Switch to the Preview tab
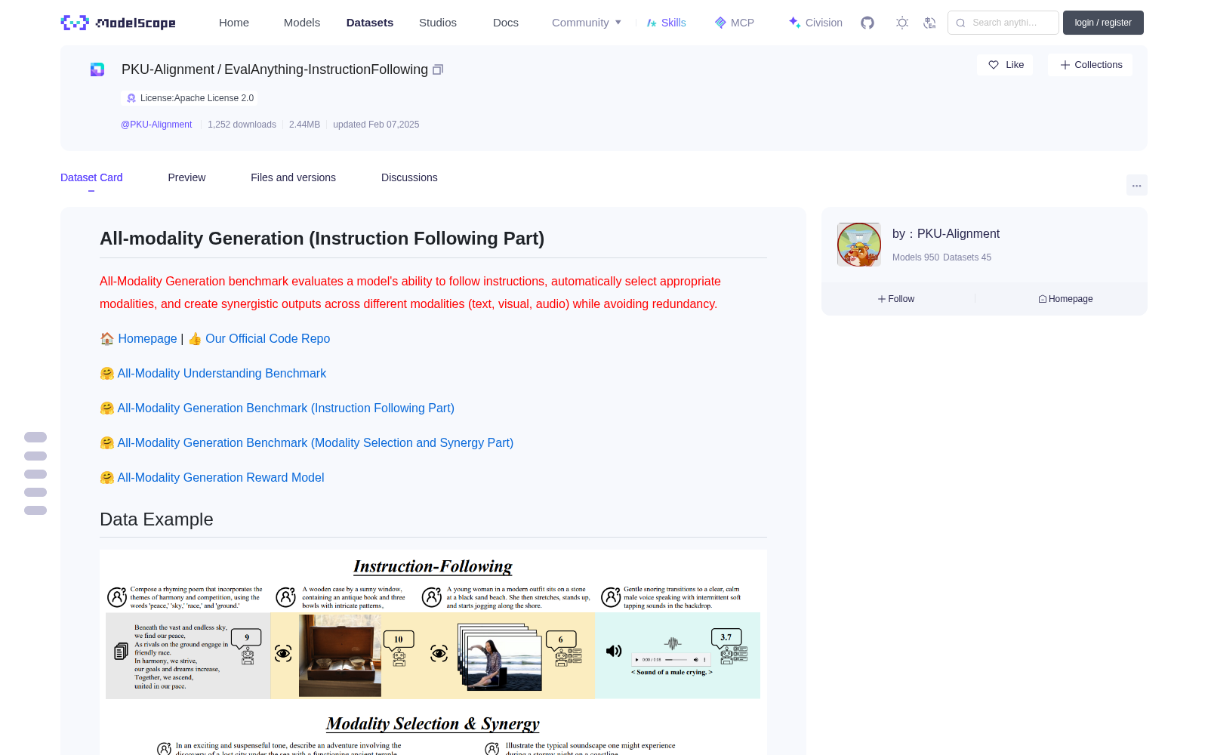Image resolution: width=1208 pixels, height=755 pixels. tap(186, 177)
